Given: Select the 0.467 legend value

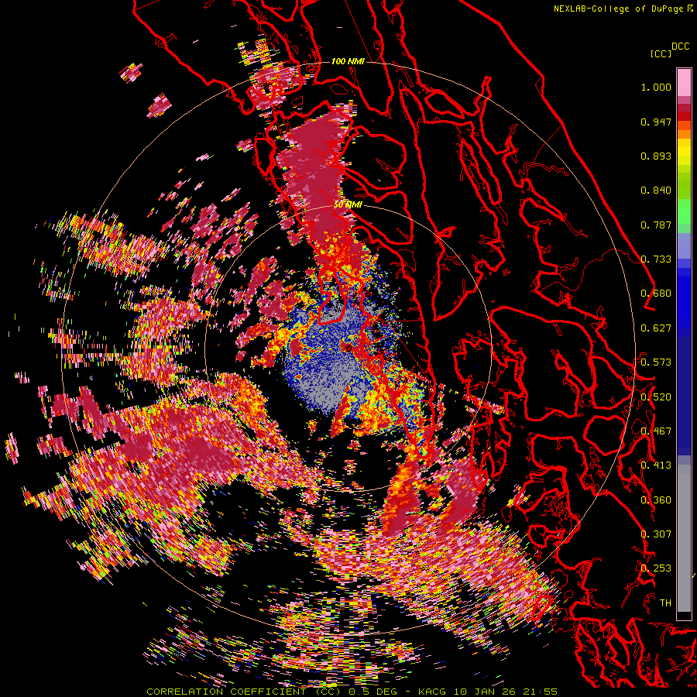Looking at the screenshot, I should [x=656, y=431].
